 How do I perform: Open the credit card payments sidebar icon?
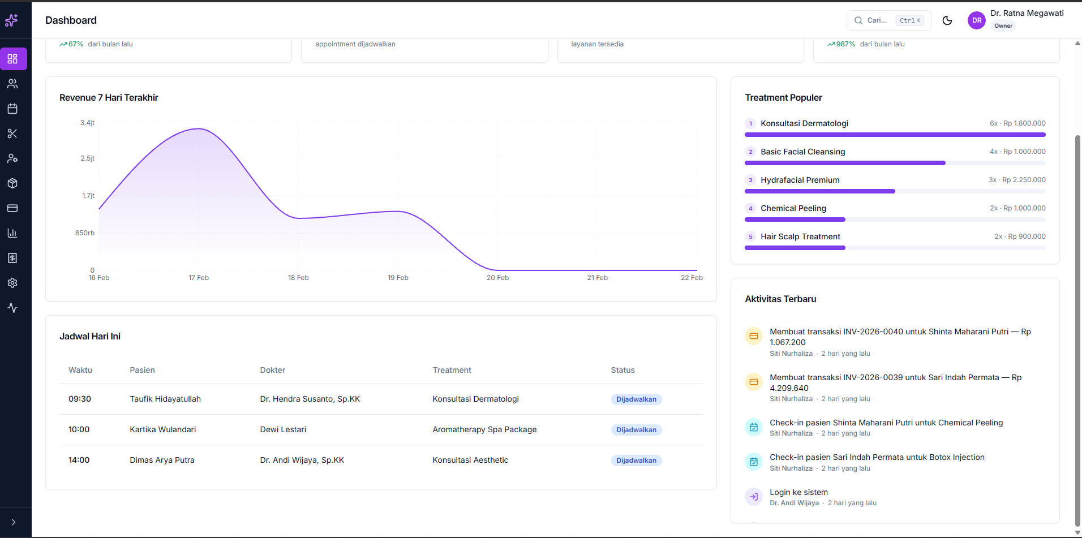12,208
